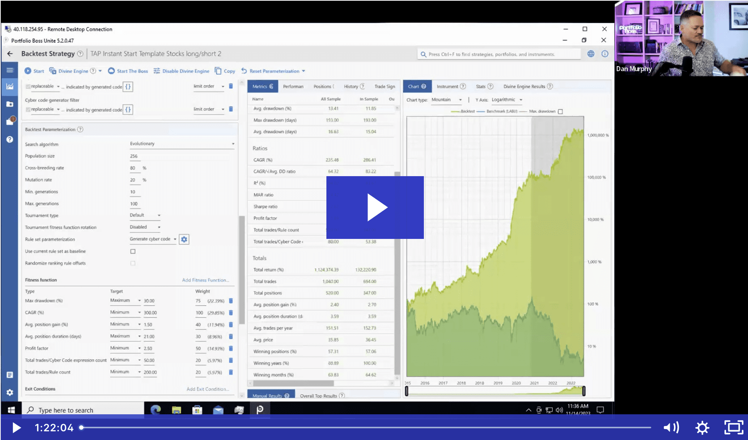Click Start in the toolbar
Image resolution: width=748 pixels, height=440 pixels.
coord(34,71)
